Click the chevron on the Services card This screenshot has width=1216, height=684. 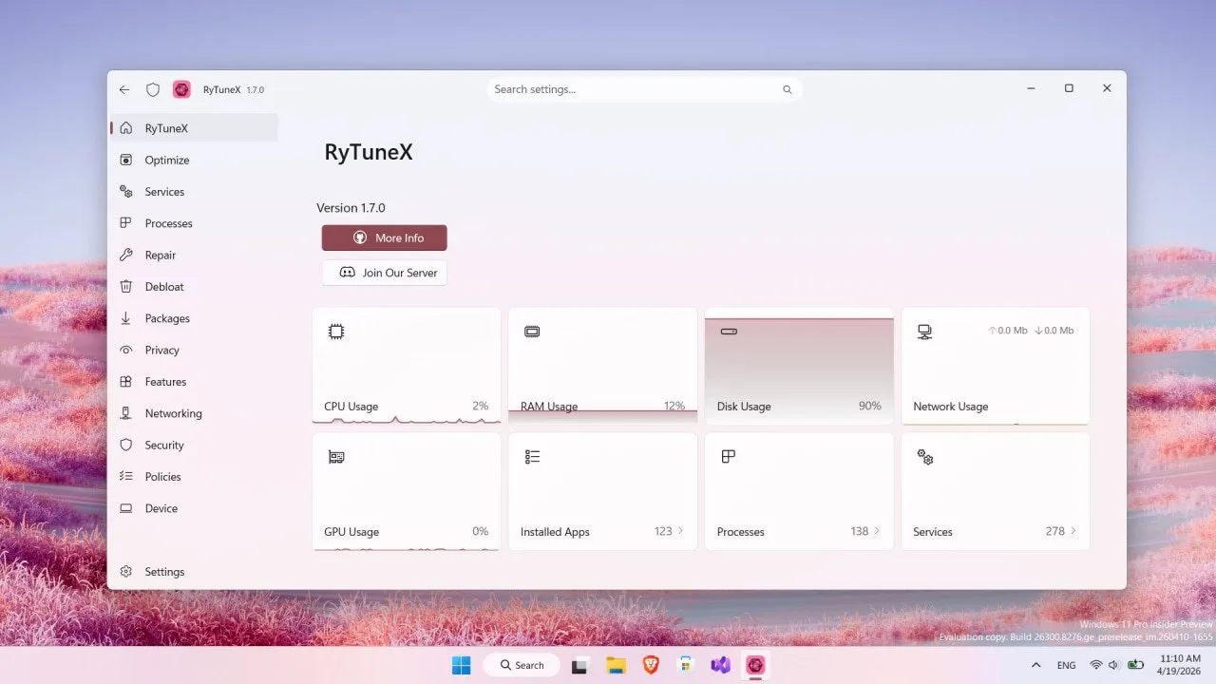click(1073, 531)
